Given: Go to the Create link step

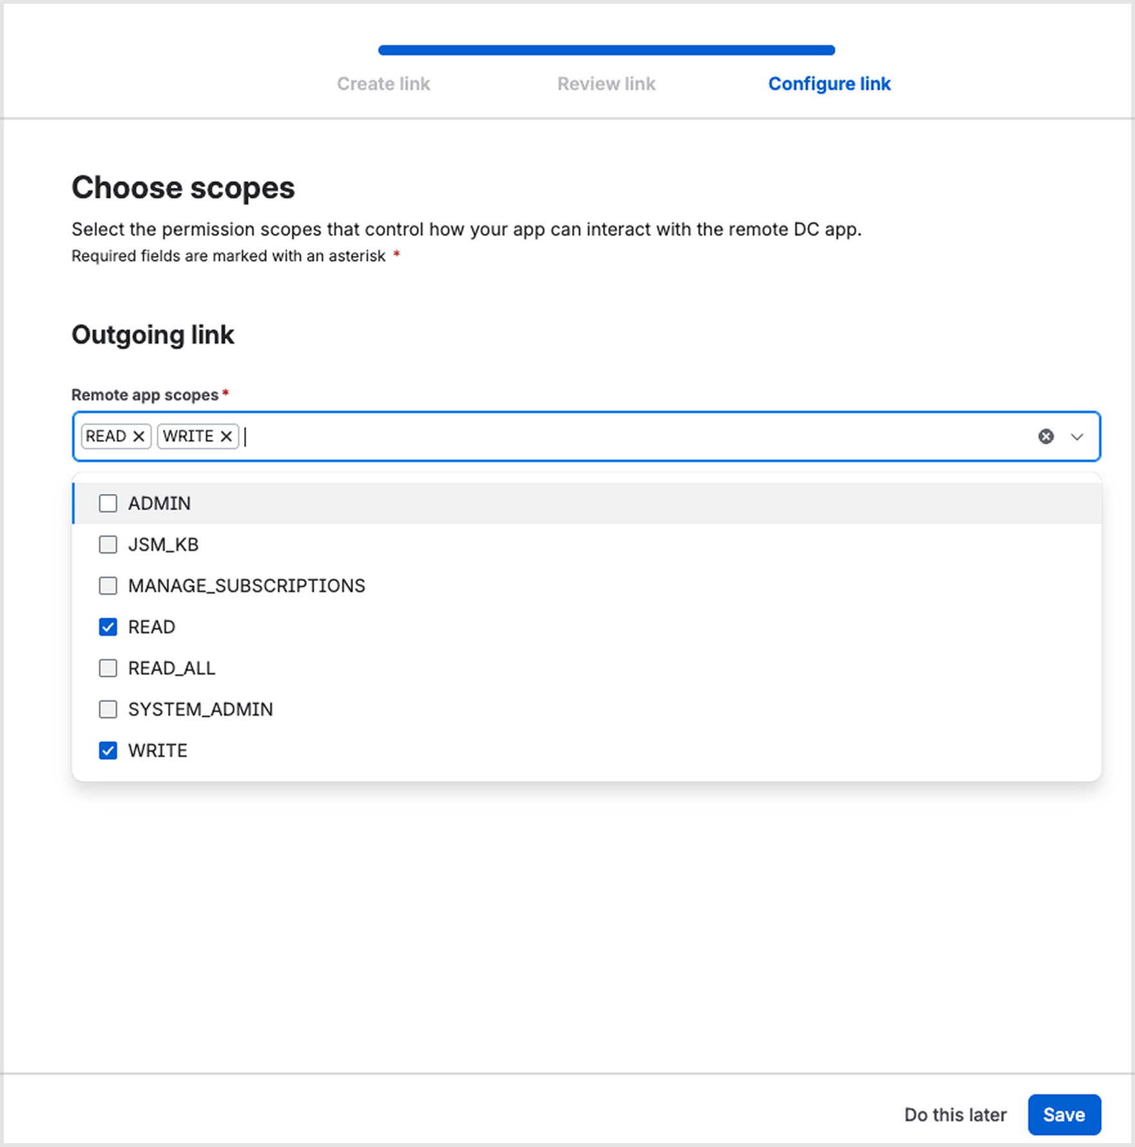Looking at the screenshot, I should pos(383,84).
